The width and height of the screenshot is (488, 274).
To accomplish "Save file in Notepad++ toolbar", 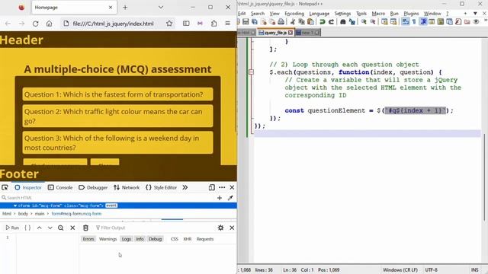I will pyautogui.click(x=246, y=22).
